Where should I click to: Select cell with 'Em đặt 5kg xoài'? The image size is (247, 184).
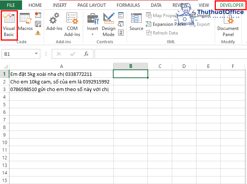pos(61,74)
